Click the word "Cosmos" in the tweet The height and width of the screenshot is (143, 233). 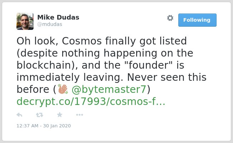pos(82,41)
